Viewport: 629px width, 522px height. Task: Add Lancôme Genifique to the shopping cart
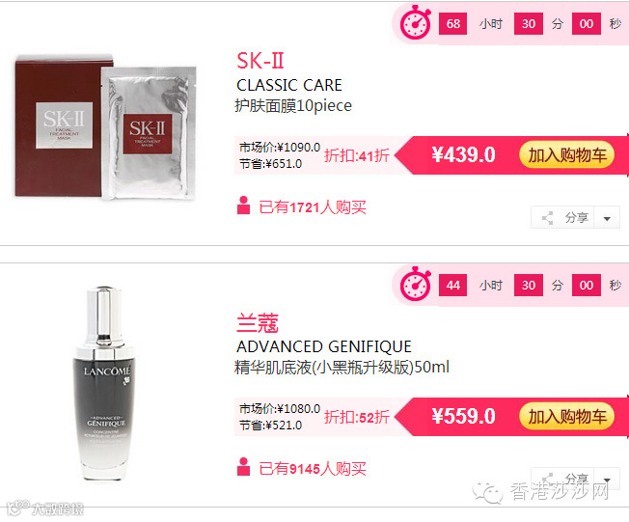(567, 417)
